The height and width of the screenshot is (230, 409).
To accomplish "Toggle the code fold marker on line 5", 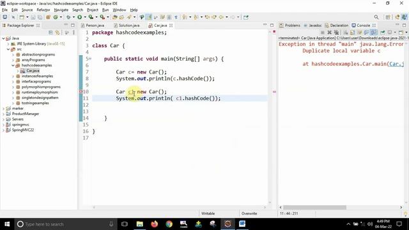I will pos(90,59).
